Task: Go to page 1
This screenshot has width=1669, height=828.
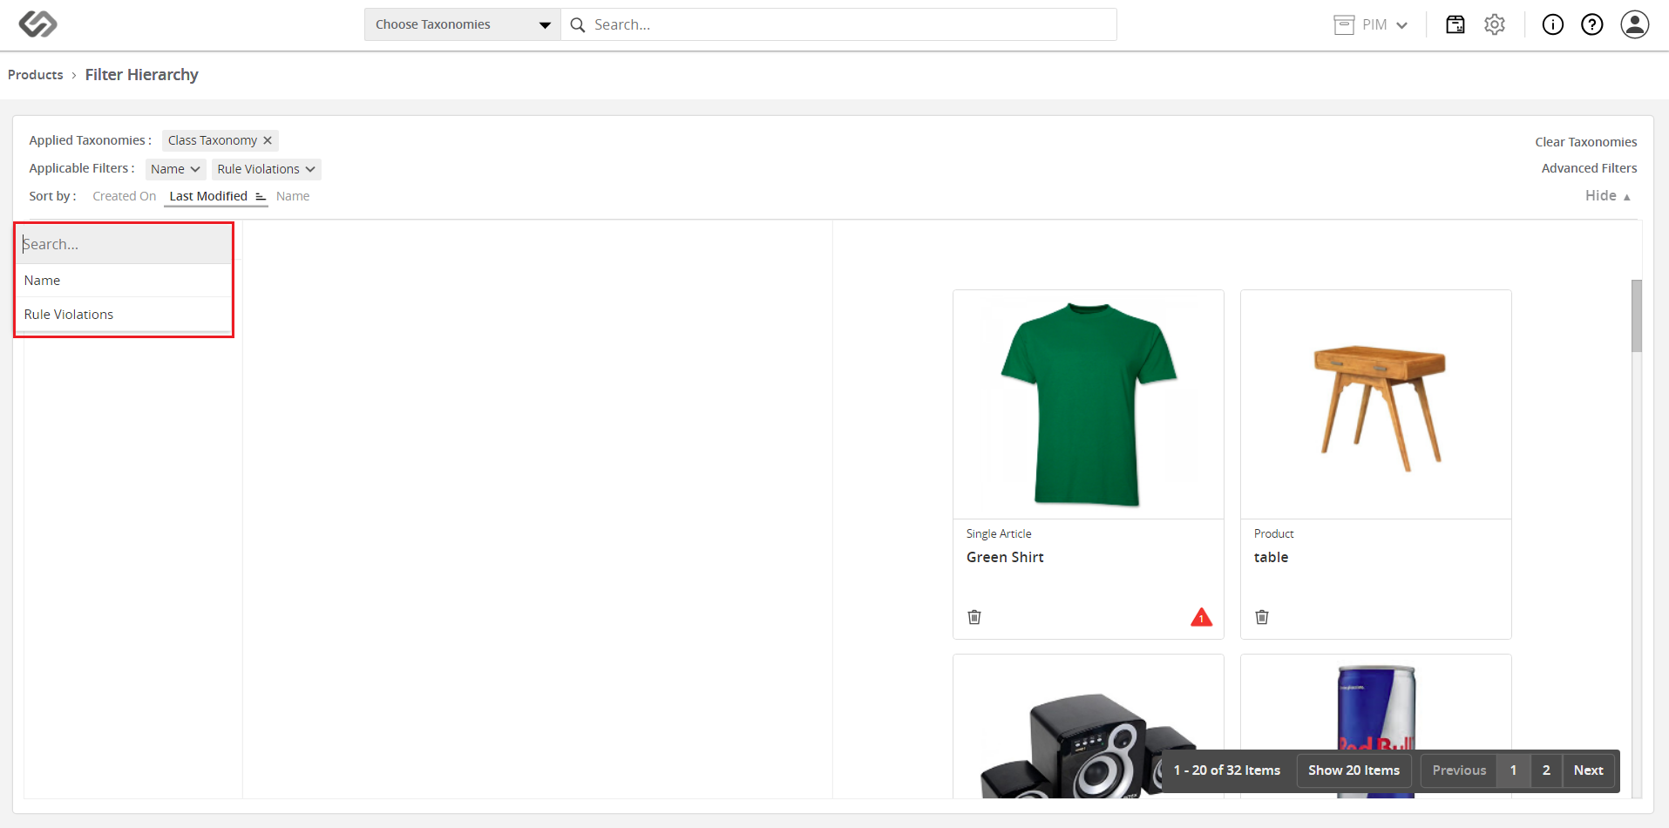Action: [x=1513, y=770]
